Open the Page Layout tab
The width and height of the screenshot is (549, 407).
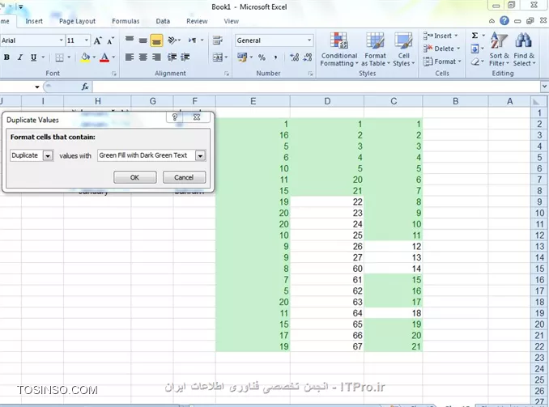78,21
